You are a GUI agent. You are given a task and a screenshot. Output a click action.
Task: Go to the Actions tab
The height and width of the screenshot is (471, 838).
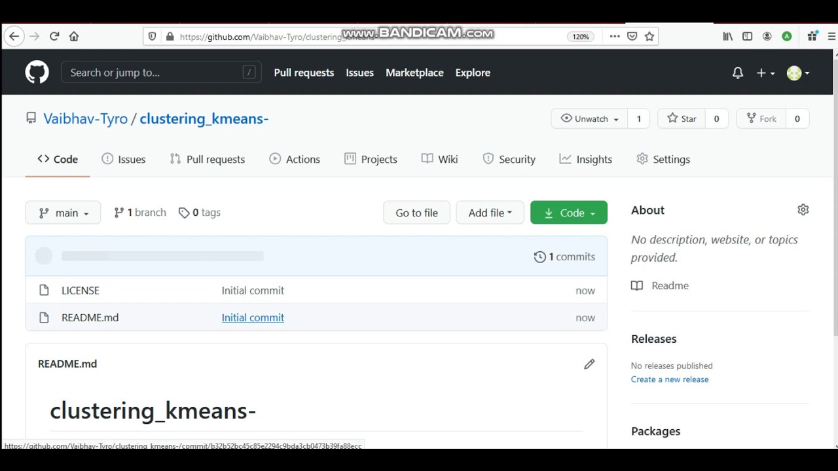[295, 160]
